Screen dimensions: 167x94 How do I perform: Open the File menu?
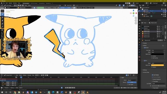4,3
